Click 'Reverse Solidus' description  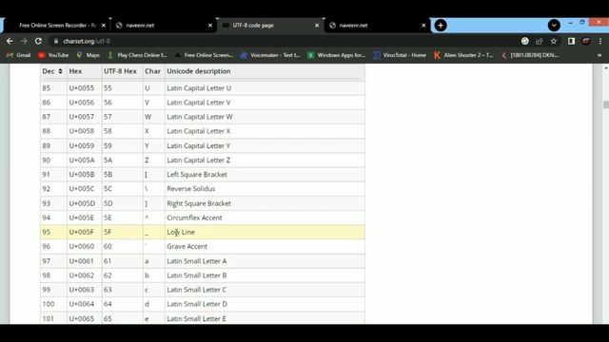(x=190, y=188)
